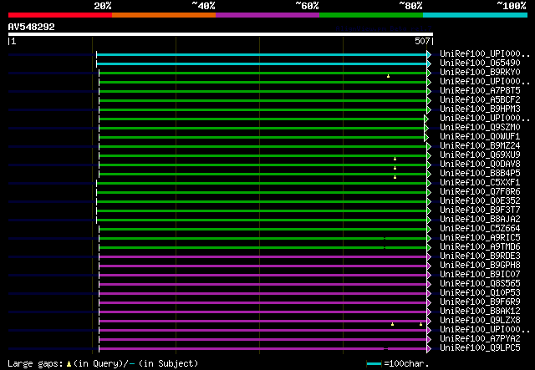Screen dimensions: 535x370
Task: Select the UniRef100_B9IC07 label
Action: pyautogui.click(x=480, y=275)
